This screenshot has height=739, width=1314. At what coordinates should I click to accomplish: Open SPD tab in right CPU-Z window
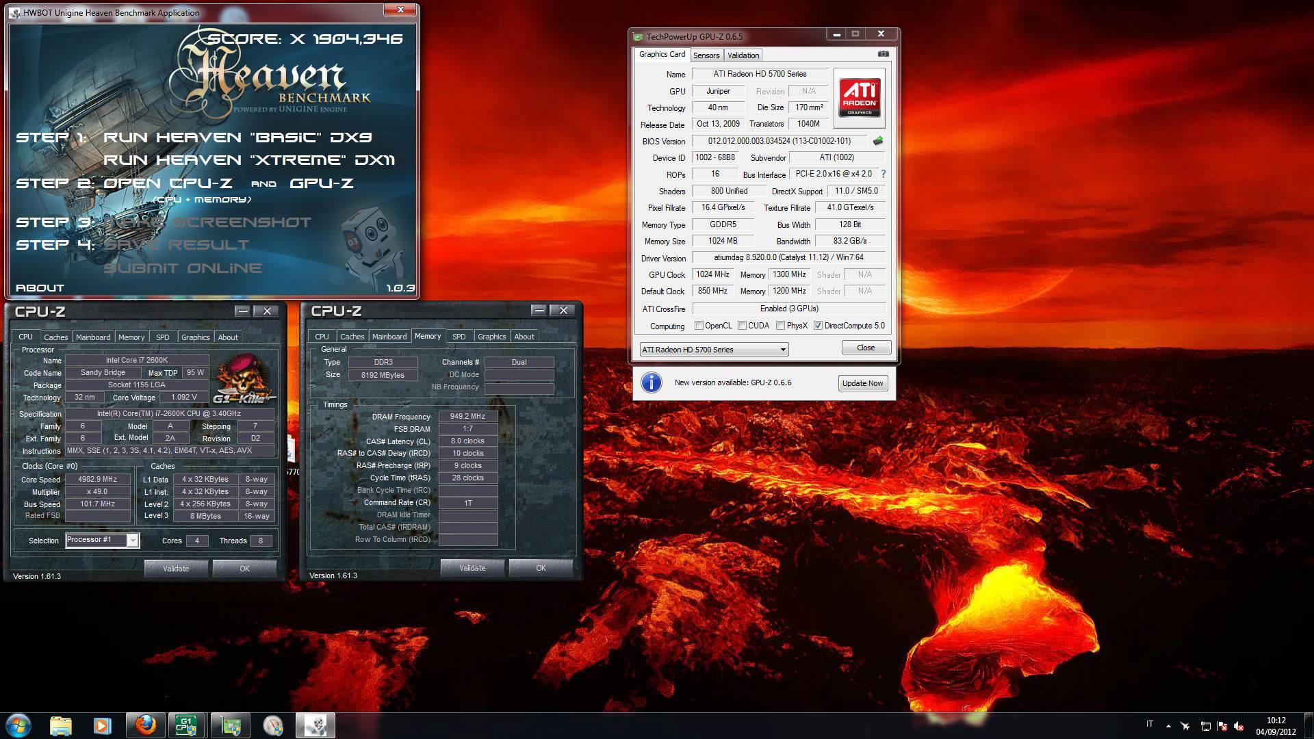tap(459, 337)
